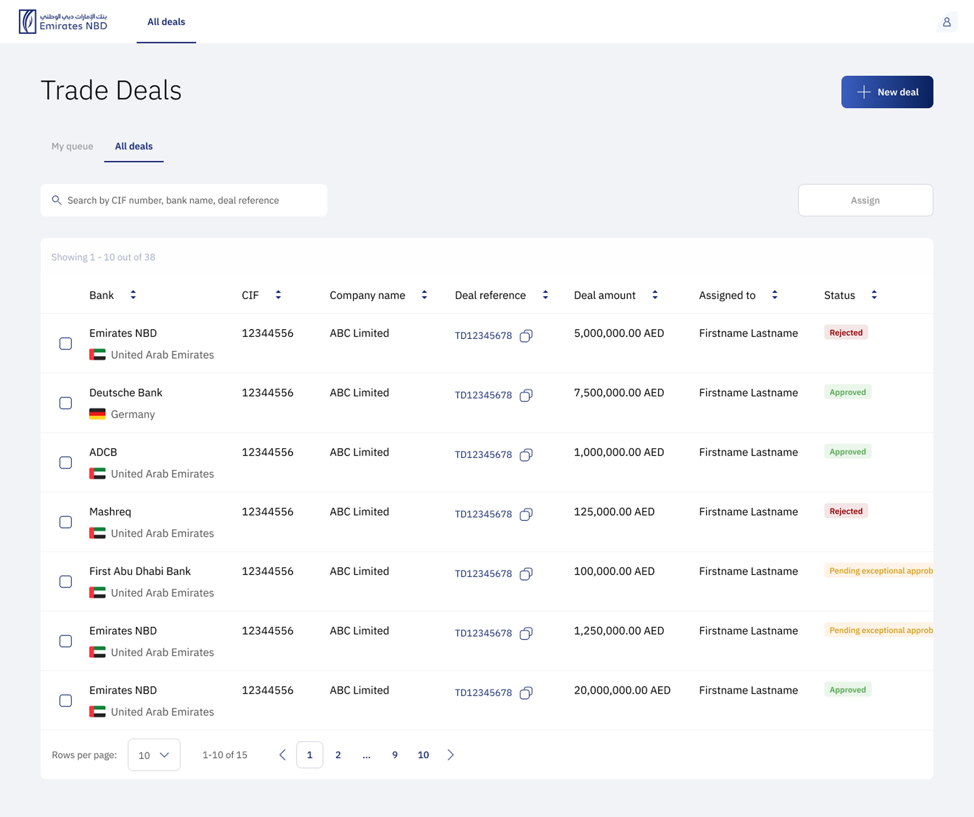Create a New deal

pos(887,92)
